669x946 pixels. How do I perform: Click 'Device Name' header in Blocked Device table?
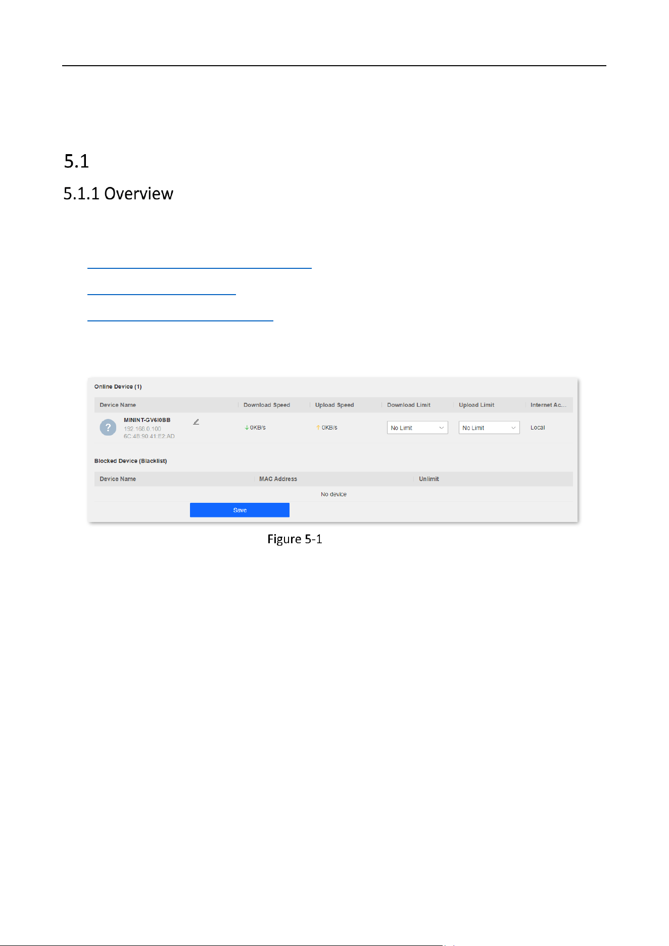click(x=118, y=479)
